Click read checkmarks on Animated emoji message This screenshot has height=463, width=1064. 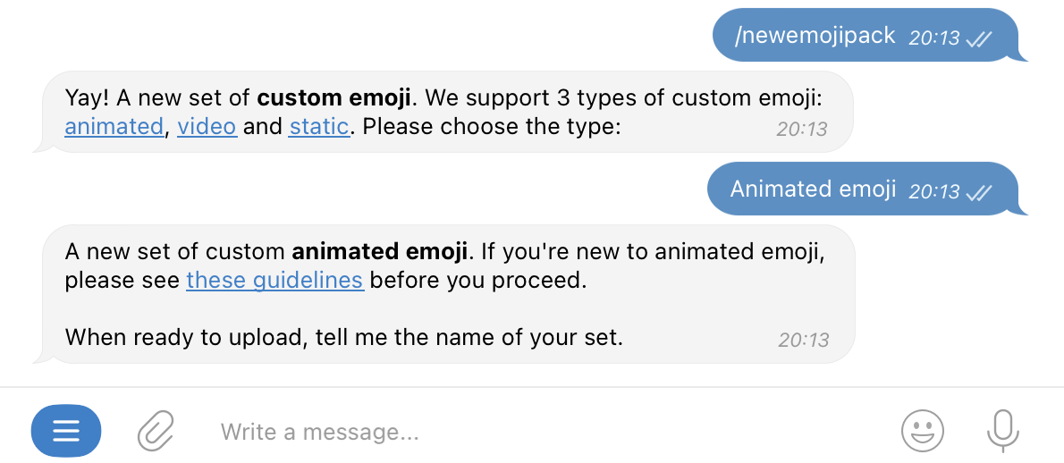tap(979, 191)
